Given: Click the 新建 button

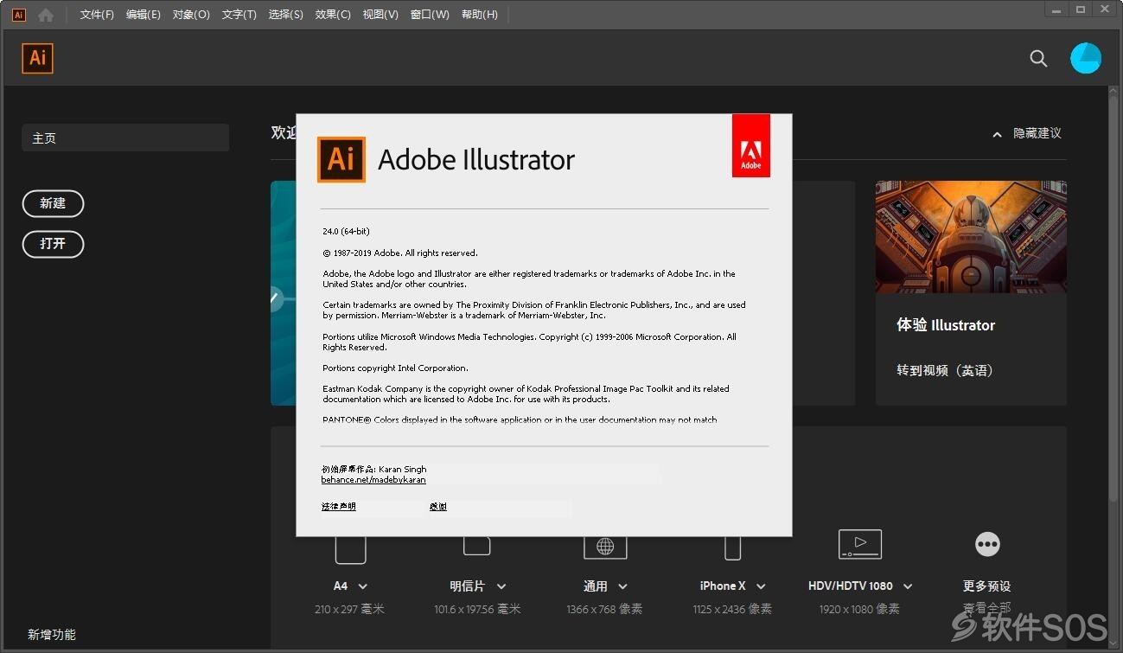Looking at the screenshot, I should click(x=53, y=203).
